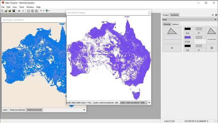218x123 pixels.
Task: Open the View menu
Action: 15,7
